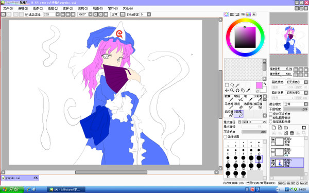Create a new layer in layer panel
309x193 pixels.
click(x=273, y=128)
